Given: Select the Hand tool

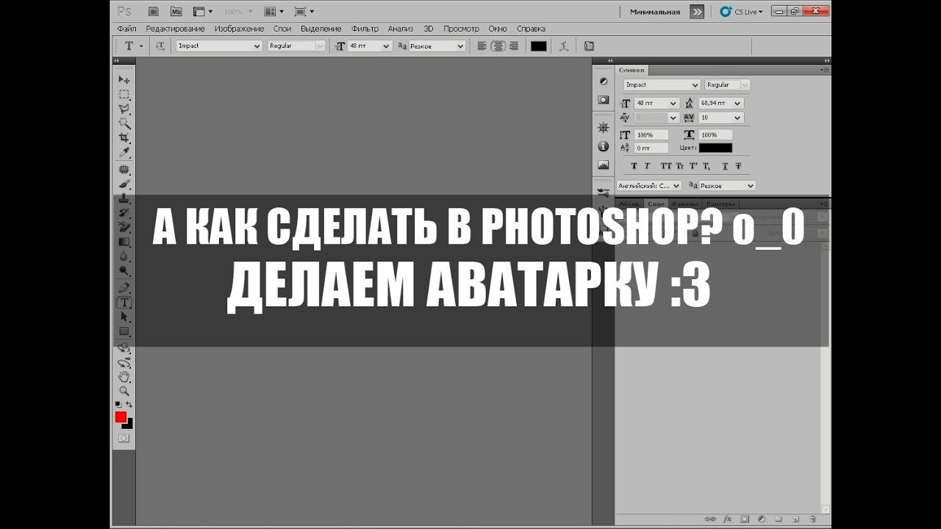Looking at the screenshot, I should point(124,377).
